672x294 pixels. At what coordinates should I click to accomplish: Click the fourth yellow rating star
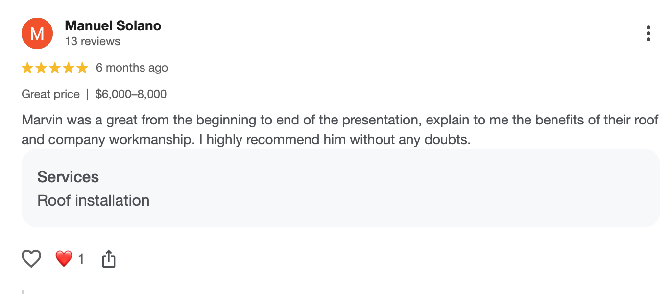pos(69,68)
